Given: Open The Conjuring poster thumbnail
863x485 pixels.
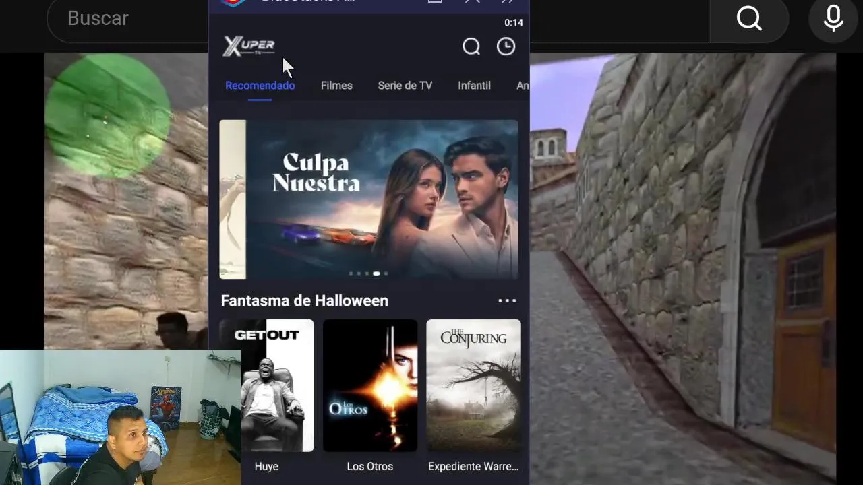Looking at the screenshot, I should coord(473,385).
